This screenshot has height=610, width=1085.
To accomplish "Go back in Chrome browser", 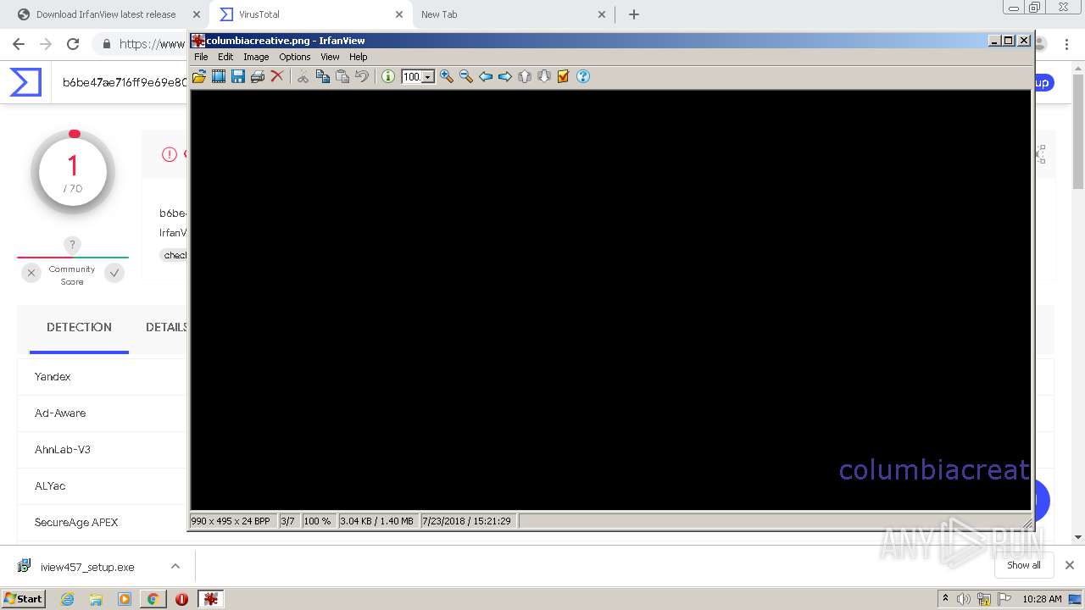I will (19, 44).
